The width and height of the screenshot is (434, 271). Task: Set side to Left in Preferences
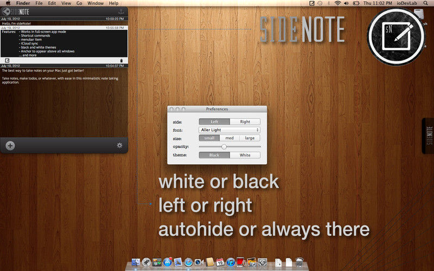pyautogui.click(x=214, y=121)
